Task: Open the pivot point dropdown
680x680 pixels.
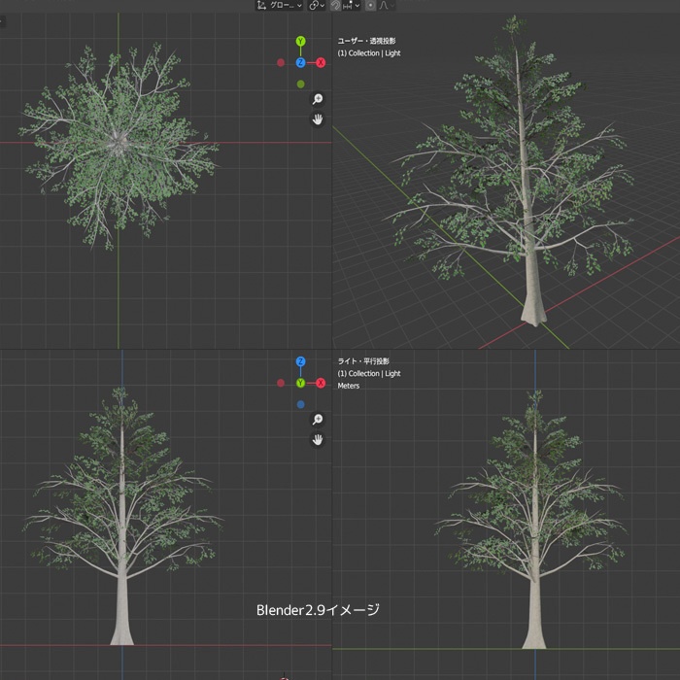Action: [317, 5]
